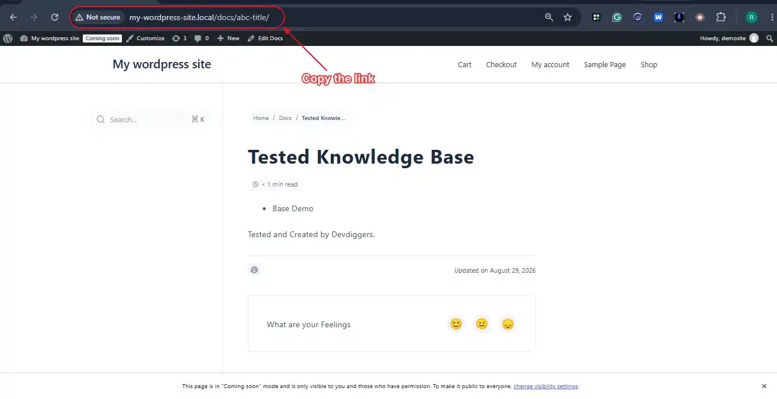
Task: Click the Tested Knowledge Base heading
Action: (361, 157)
